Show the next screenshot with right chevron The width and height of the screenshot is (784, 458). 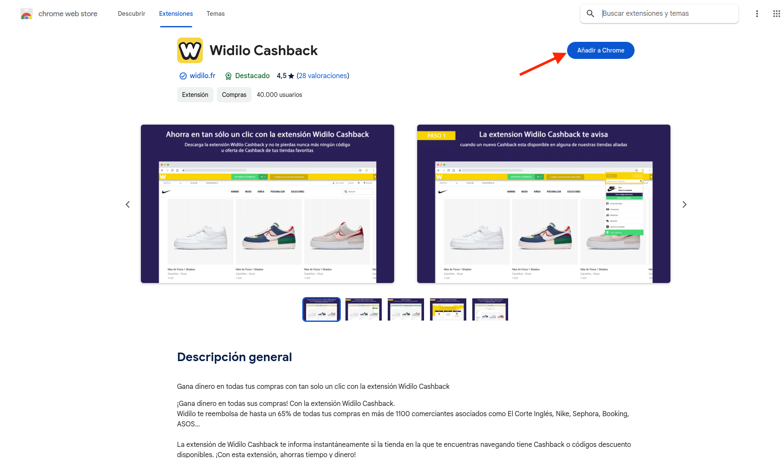(x=684, y=204)
